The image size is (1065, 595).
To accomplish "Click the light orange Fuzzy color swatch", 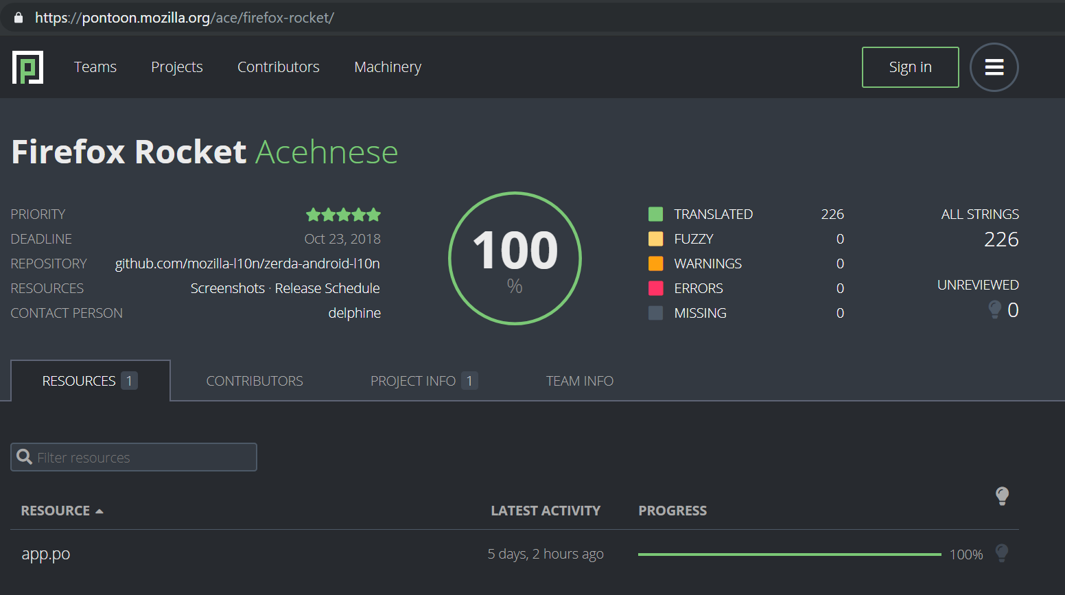I will 656,239.
